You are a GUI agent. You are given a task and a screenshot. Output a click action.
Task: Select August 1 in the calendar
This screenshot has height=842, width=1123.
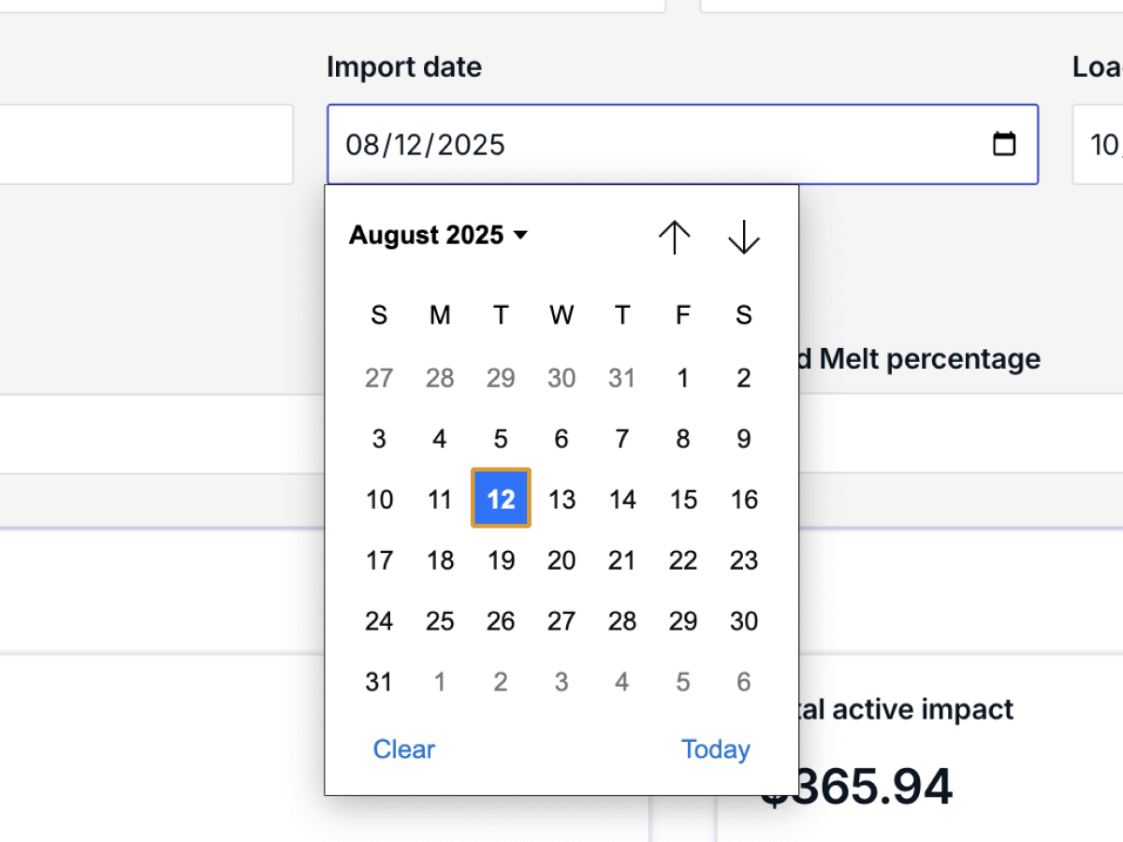click(683, 378)
